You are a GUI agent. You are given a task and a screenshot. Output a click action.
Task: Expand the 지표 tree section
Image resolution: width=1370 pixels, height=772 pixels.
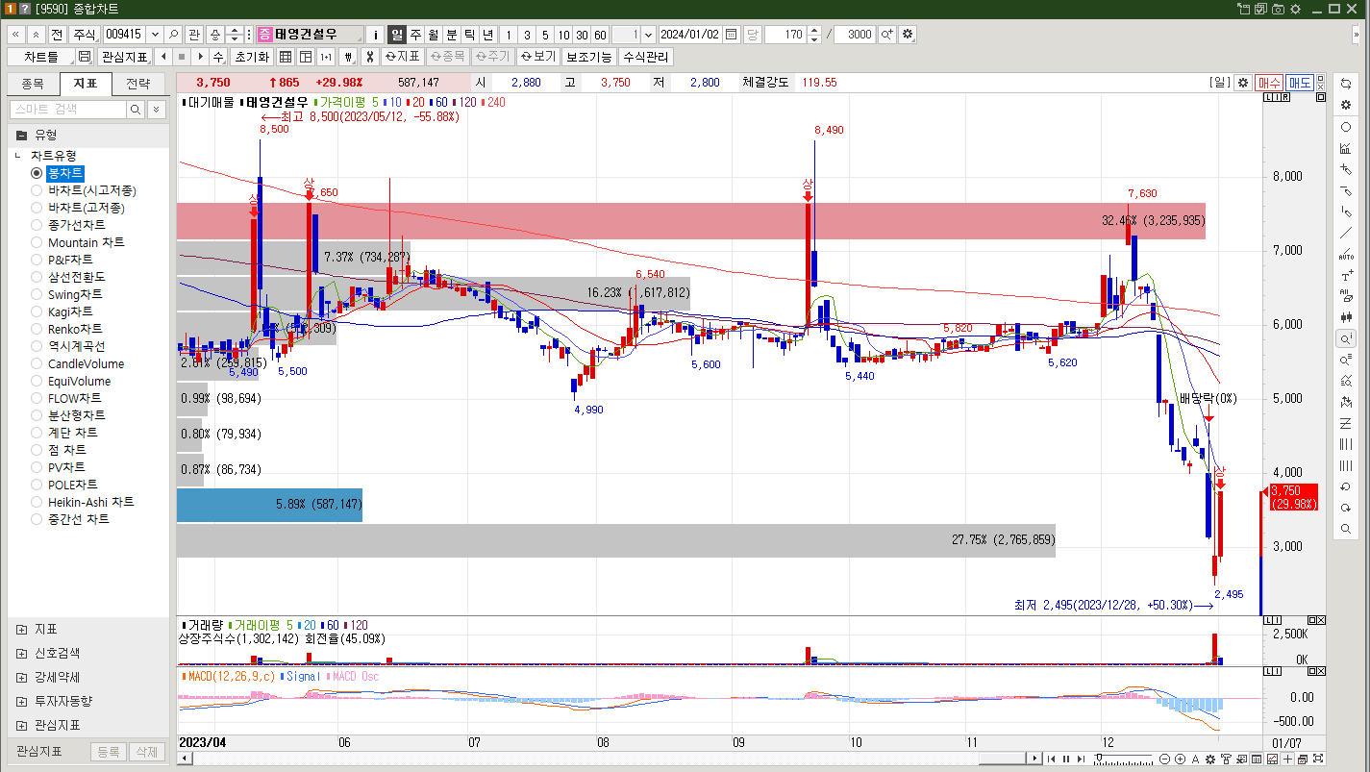point(21,629)
